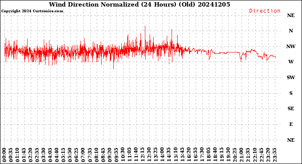Screen dimensions: 302x164
Task: Click the 10:30 time label
Action: [x=123, y=155]
